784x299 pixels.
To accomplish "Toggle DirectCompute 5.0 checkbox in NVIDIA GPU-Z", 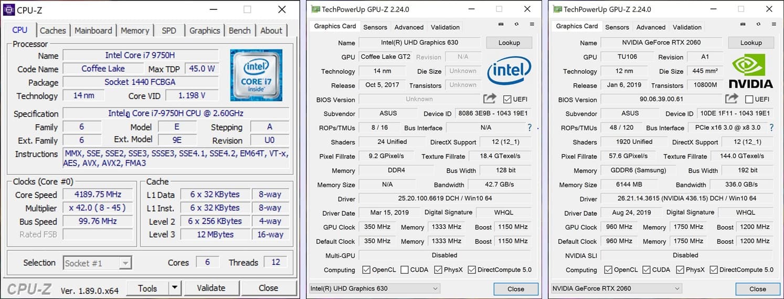I will click(x=714, y=270).
